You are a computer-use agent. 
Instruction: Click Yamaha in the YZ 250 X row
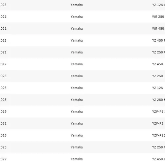click(x=77, y=52)
